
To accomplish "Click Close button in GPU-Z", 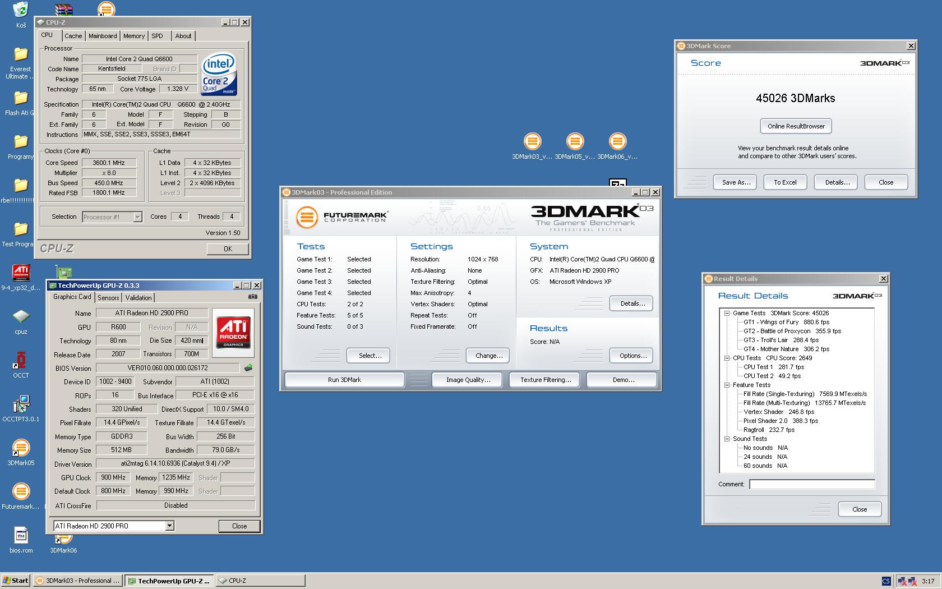I will 239,526.
